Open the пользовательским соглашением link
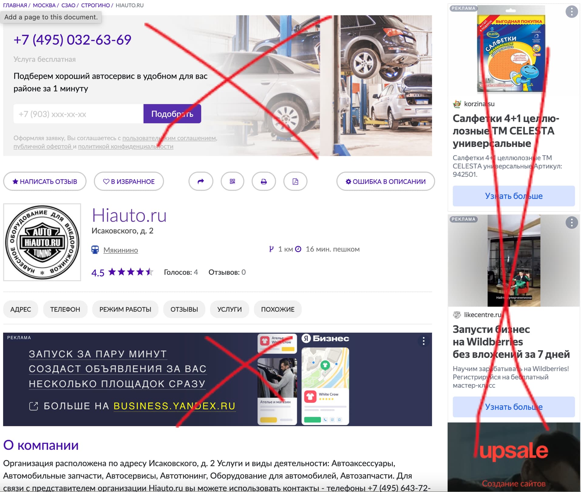The width and height of the screenshot is (581, 492). point(169,138)
